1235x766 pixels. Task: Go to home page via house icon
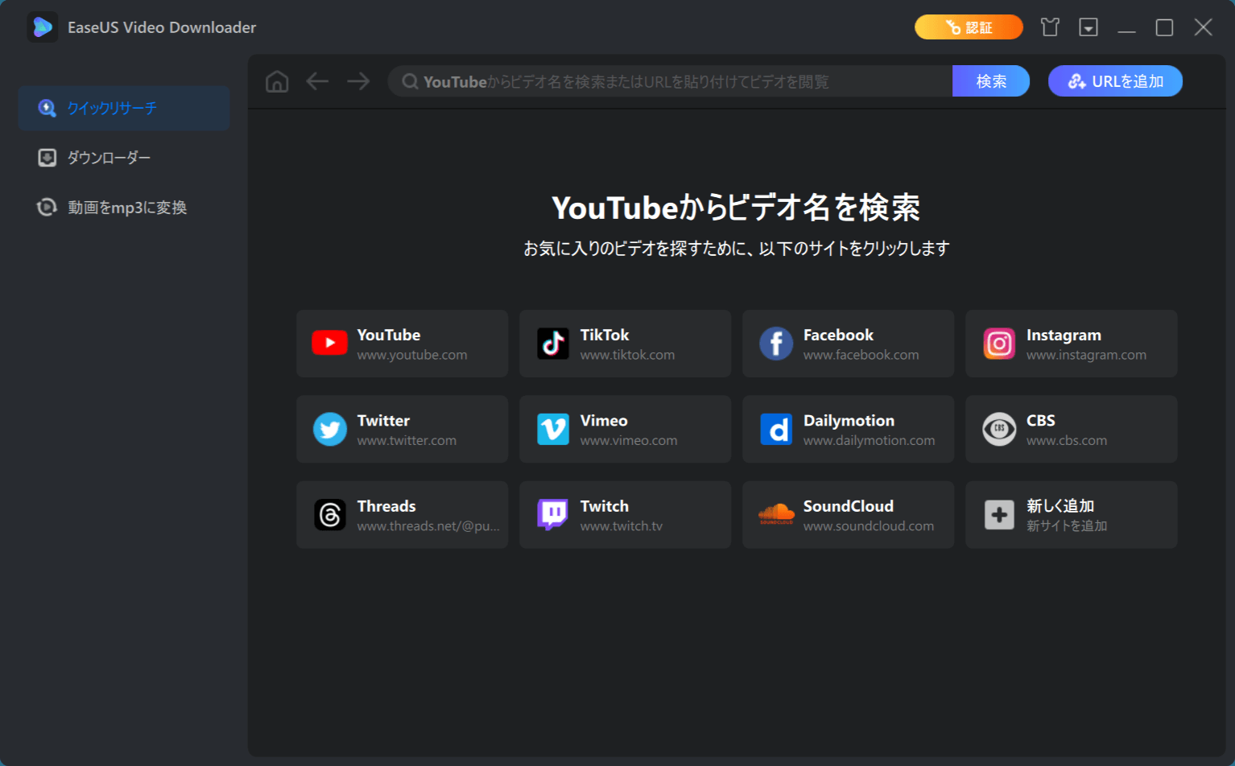tap(277, 81)
